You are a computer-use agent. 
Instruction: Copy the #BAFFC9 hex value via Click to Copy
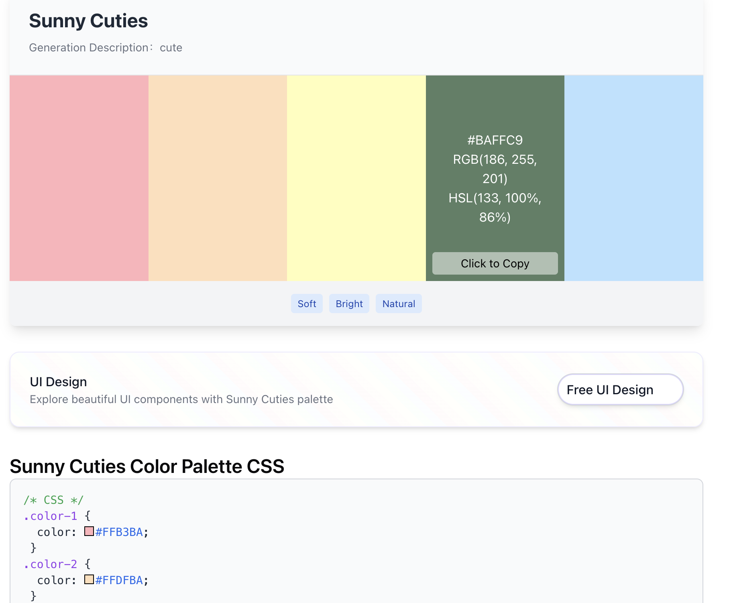coord(494,263)
